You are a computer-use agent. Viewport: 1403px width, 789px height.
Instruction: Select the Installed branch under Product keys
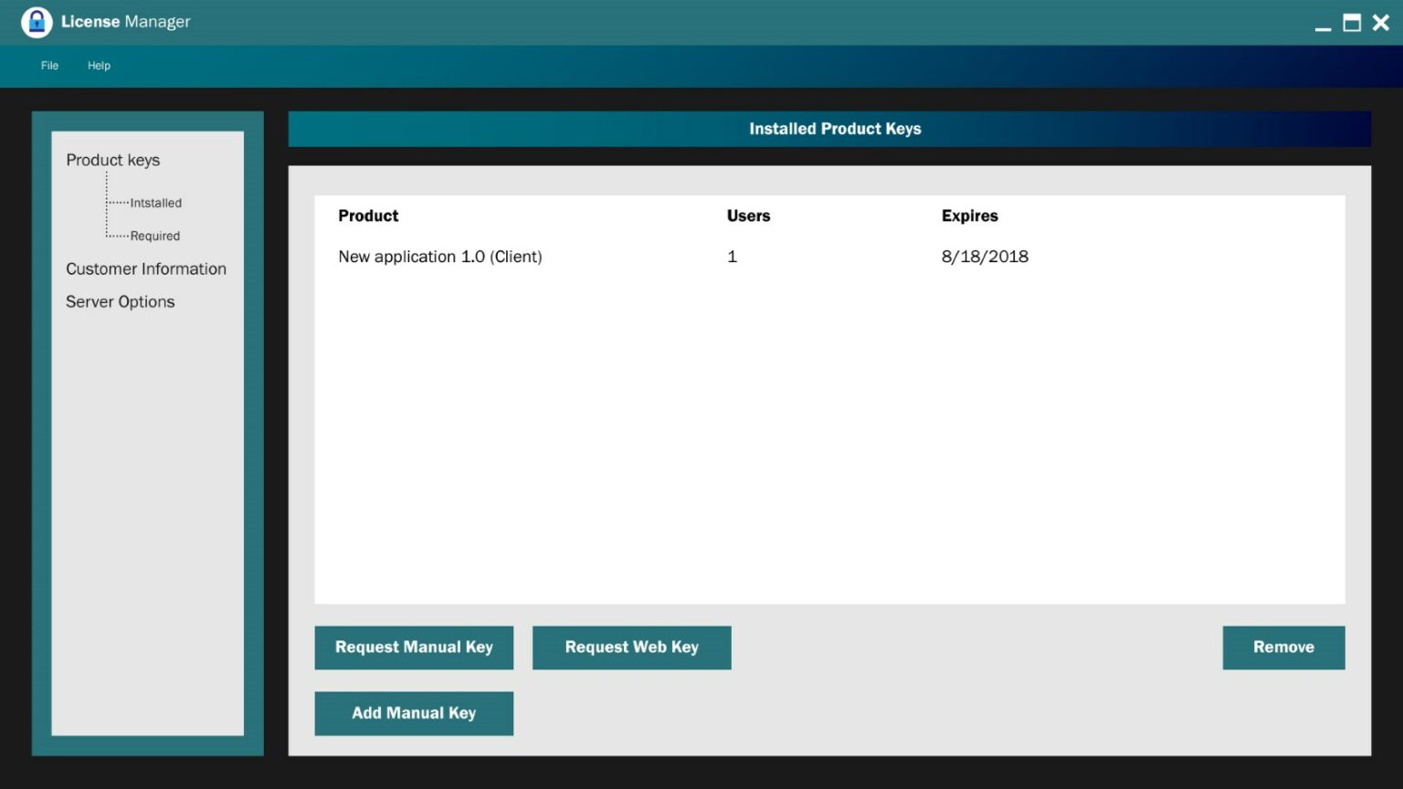tap(156, 203)
